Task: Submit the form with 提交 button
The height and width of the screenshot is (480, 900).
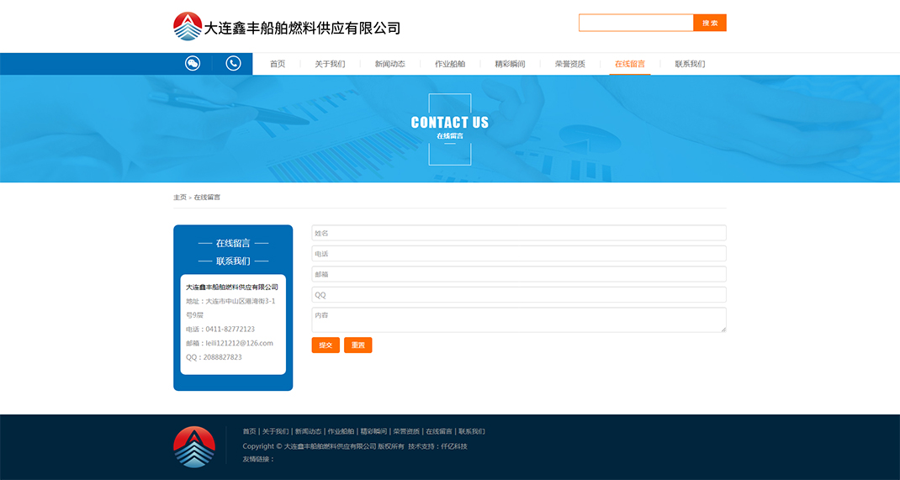Action: pos(326,345)
